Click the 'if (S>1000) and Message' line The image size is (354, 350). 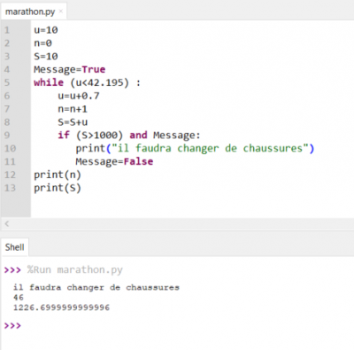pos(129,136)
